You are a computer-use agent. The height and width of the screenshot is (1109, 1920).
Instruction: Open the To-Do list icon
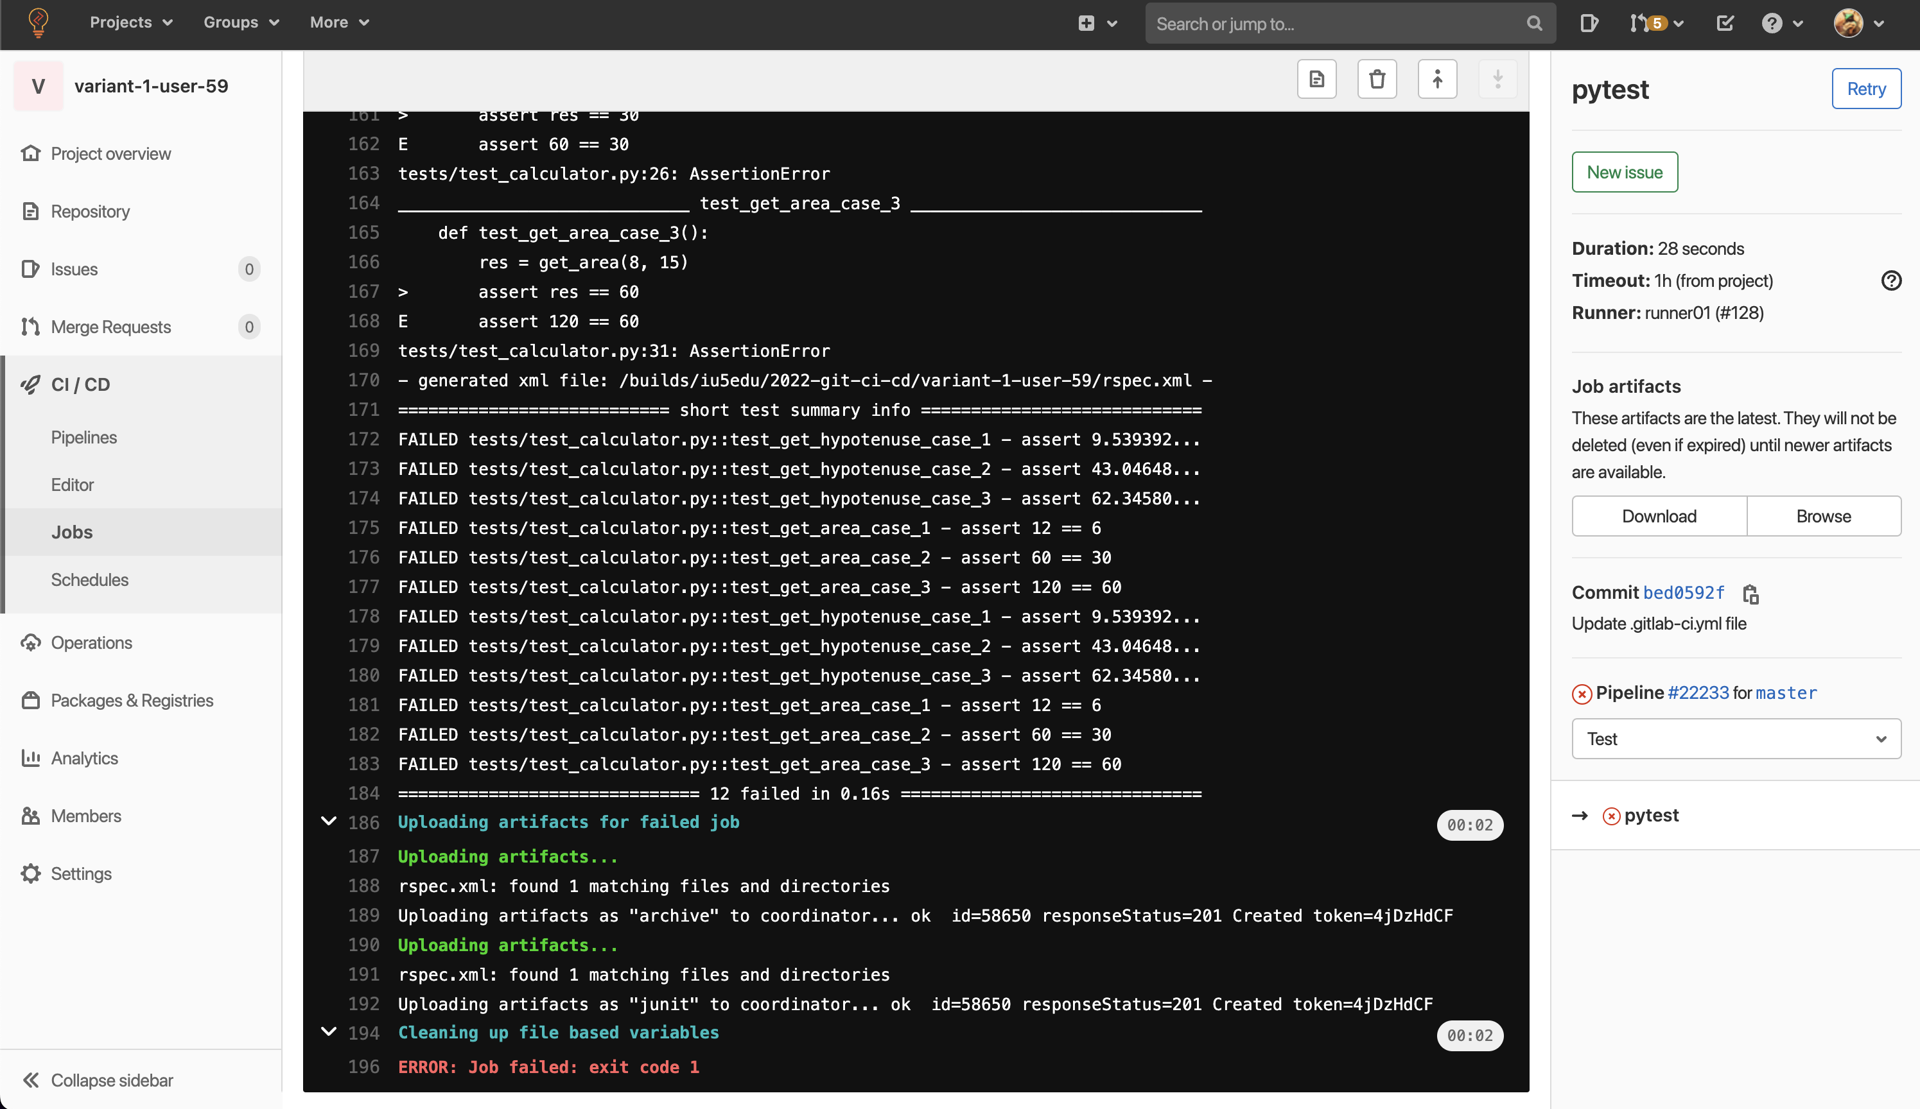[1725, 24]
